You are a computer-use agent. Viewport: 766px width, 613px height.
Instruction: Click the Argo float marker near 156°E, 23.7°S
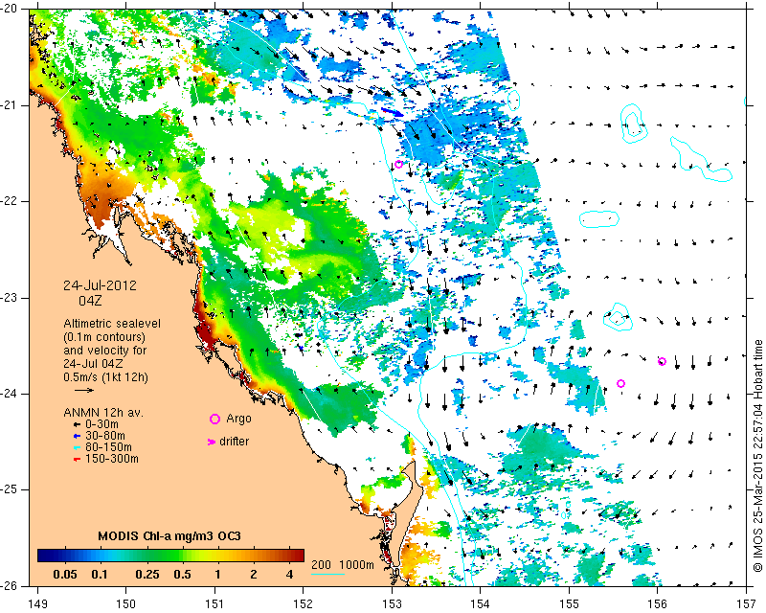tap(662, 362)
